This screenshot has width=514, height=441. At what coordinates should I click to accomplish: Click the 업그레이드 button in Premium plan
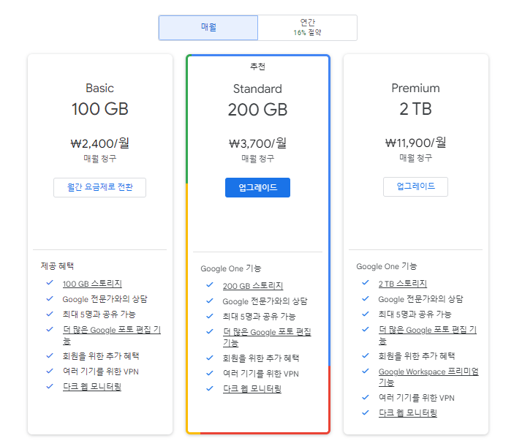415,186
